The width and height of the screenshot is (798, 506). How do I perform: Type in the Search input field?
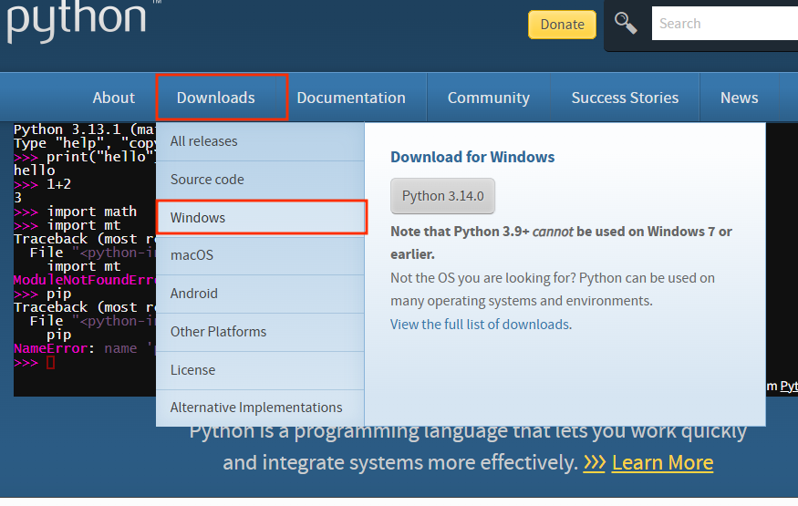tap(725, 24)
